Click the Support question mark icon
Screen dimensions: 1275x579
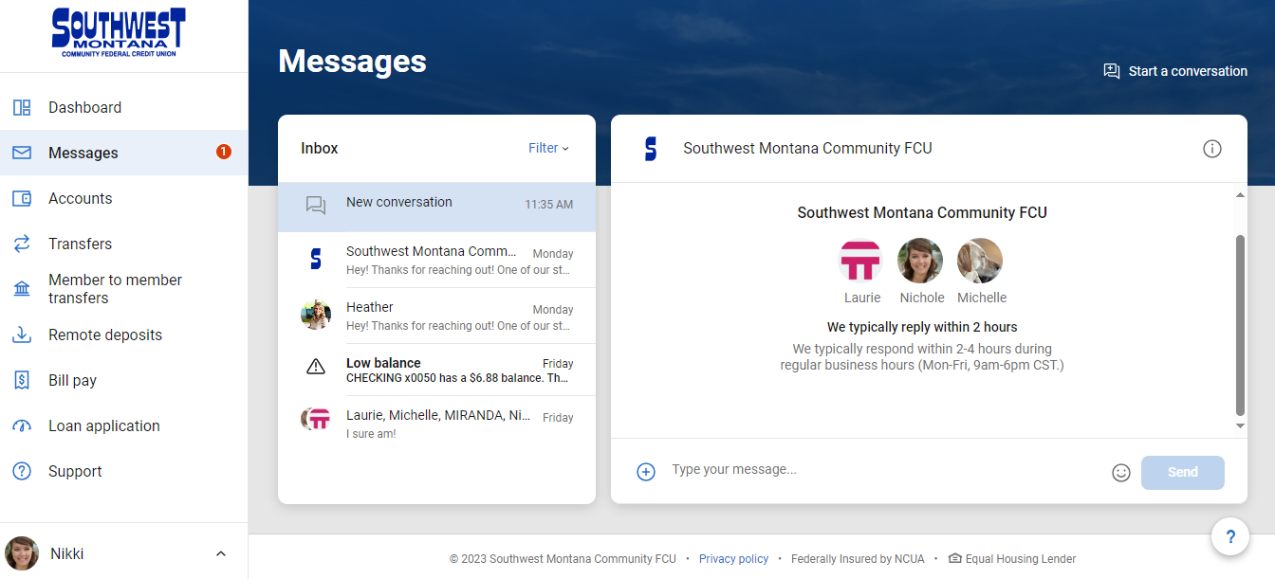(x=22, y=471)
